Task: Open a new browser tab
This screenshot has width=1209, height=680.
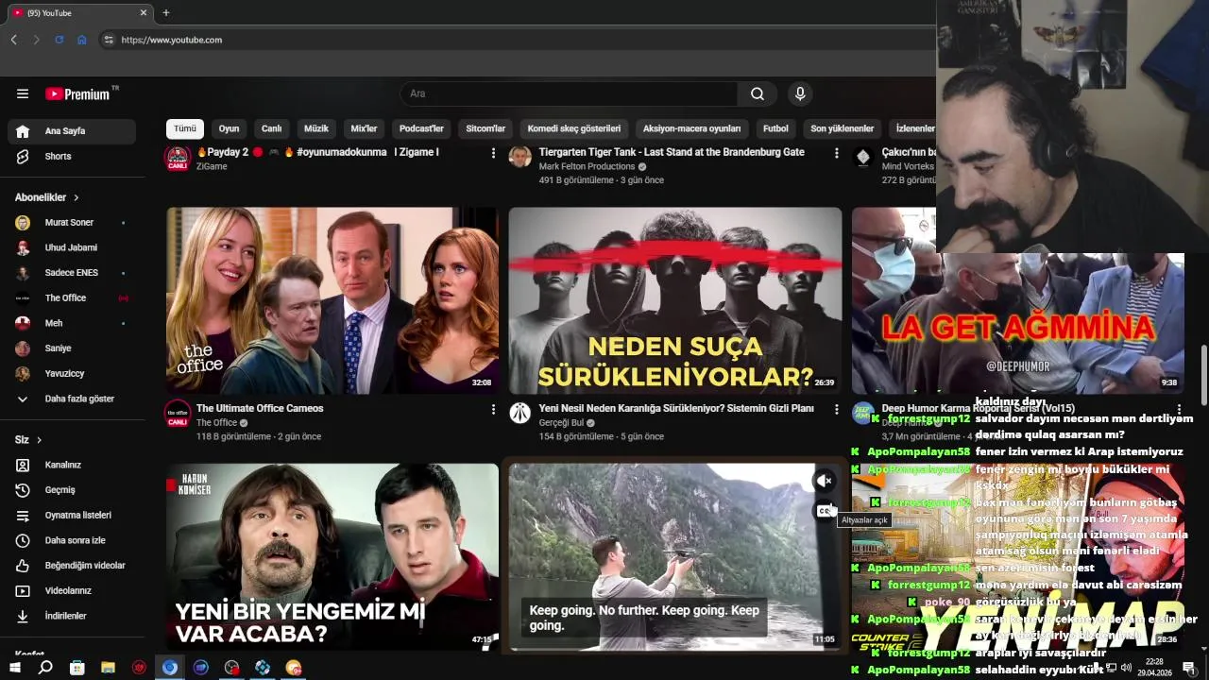Action: tap(166, 13)
